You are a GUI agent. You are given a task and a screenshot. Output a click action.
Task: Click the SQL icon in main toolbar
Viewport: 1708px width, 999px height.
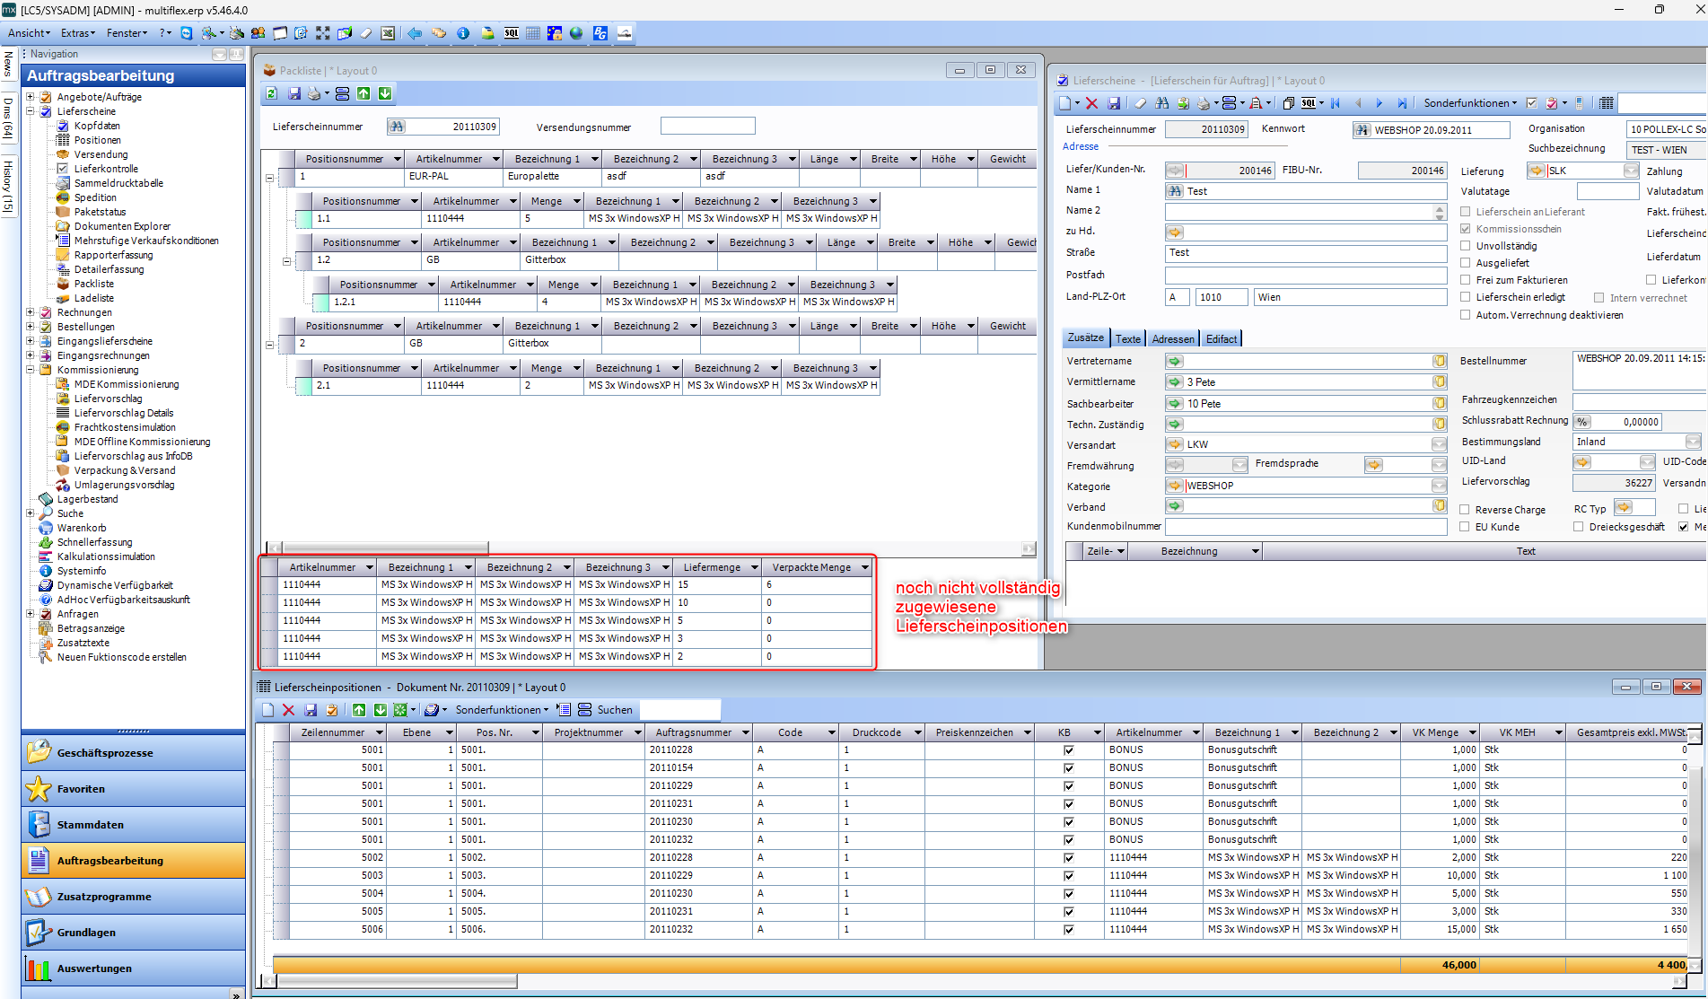click(512, 33)
